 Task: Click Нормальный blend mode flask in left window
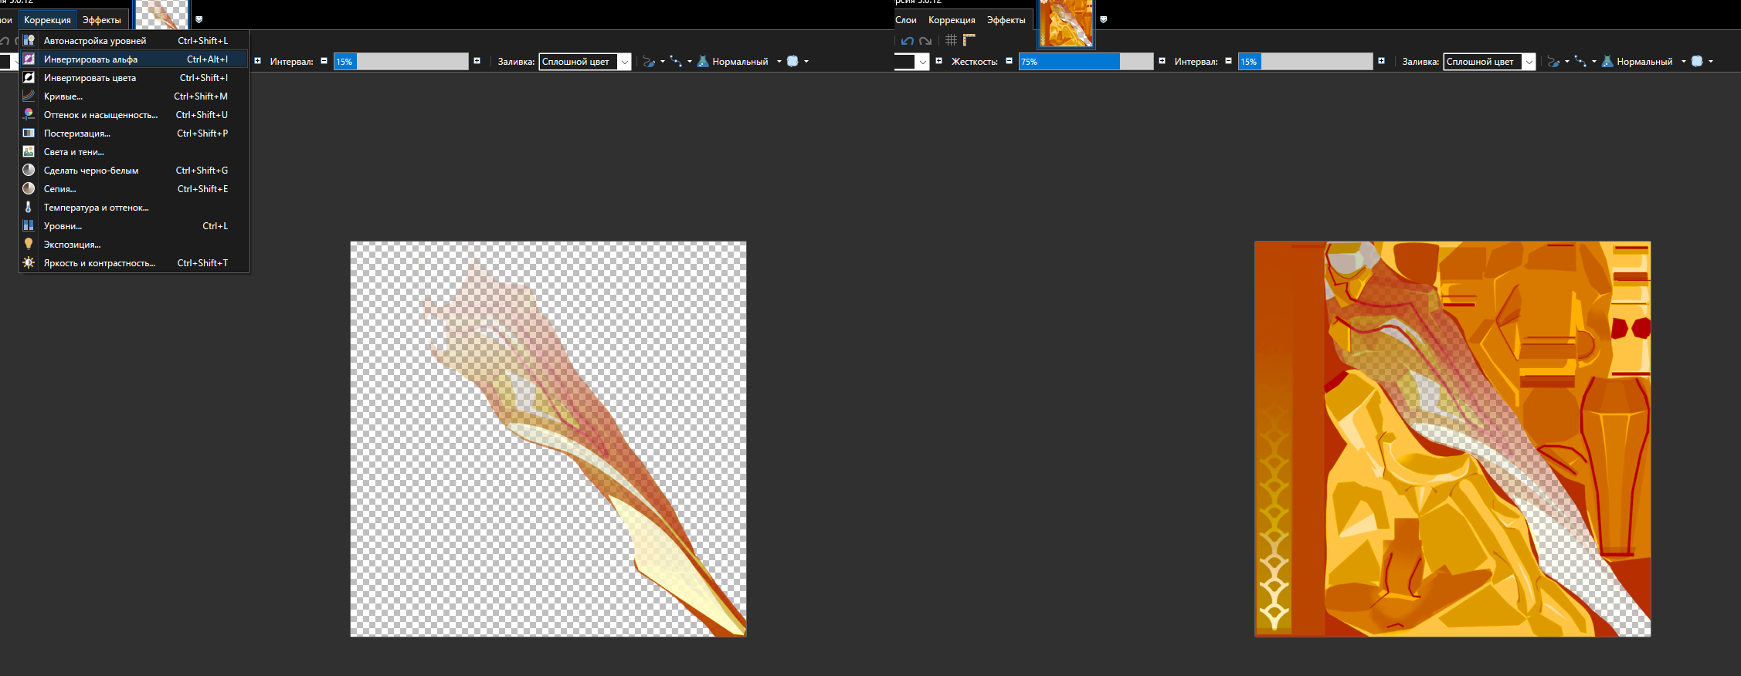(x=703, y=62)
